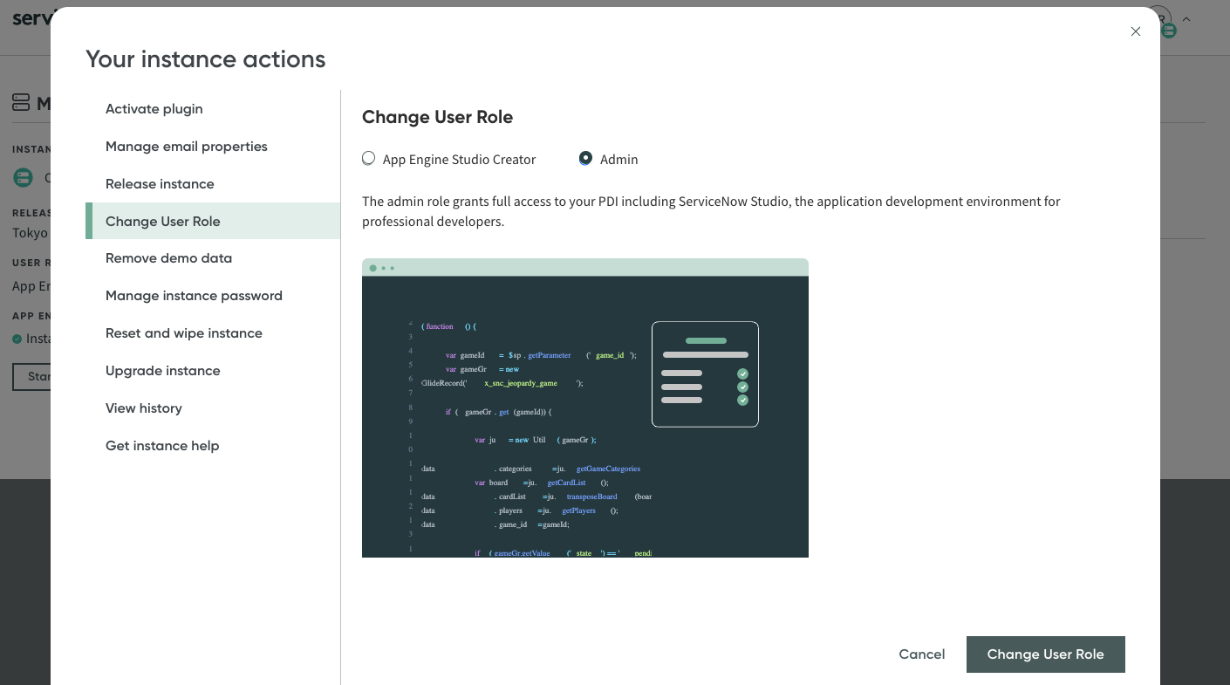Select the App Engine Studio Creator radio

coord(369,159)
